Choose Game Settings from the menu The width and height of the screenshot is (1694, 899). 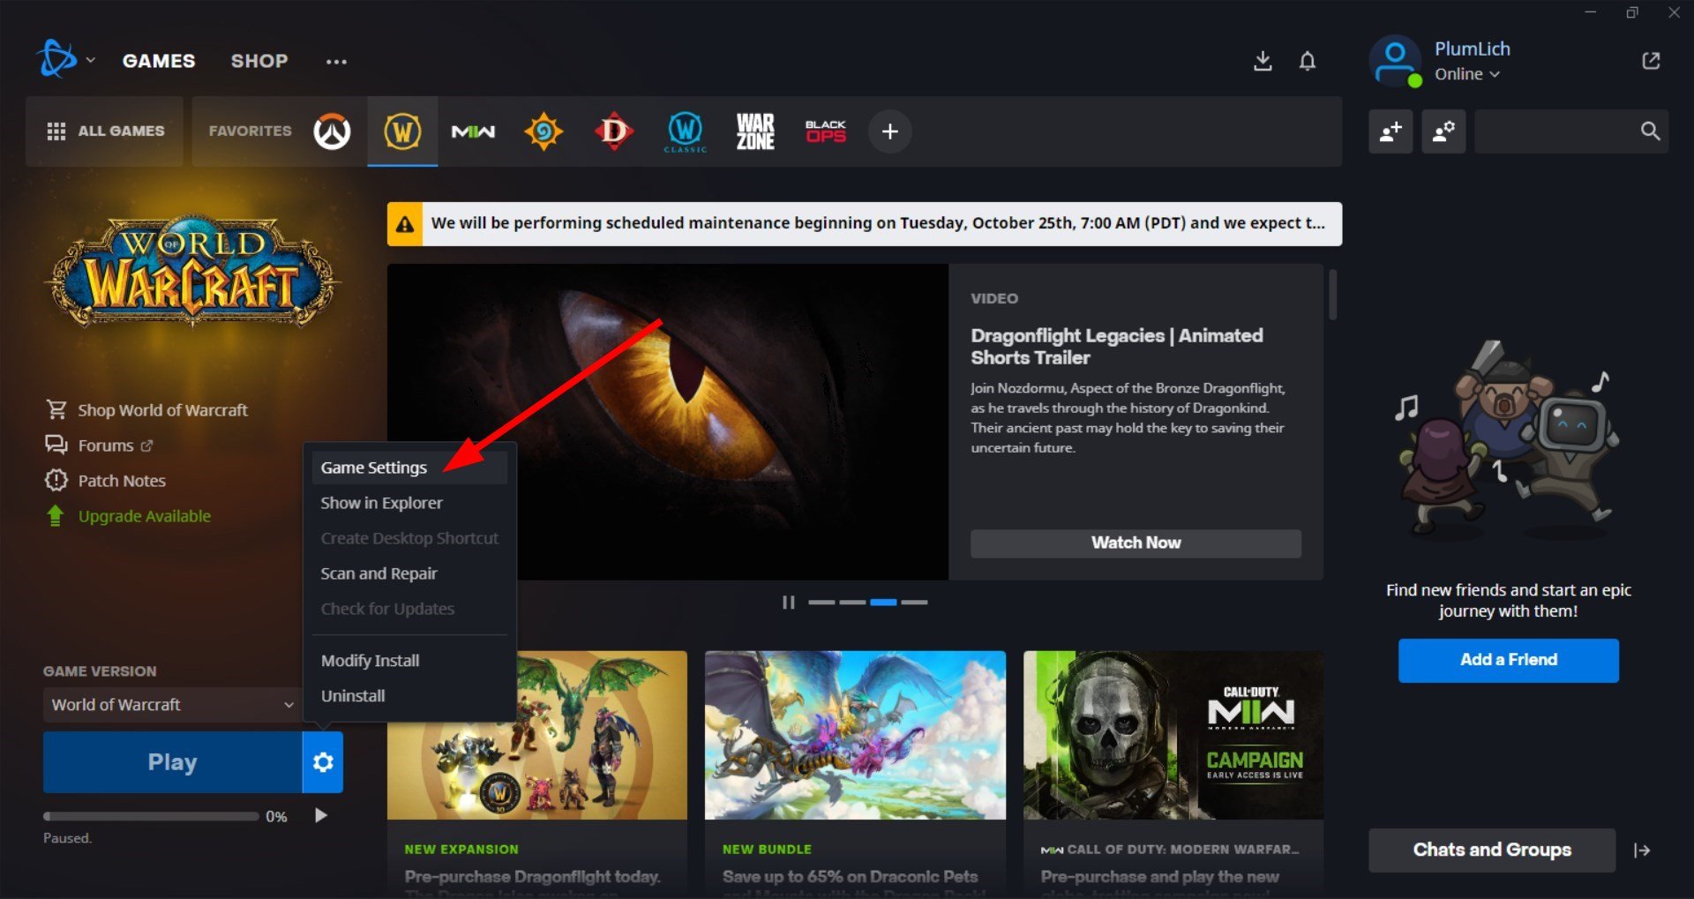click(x=409, y=468)
